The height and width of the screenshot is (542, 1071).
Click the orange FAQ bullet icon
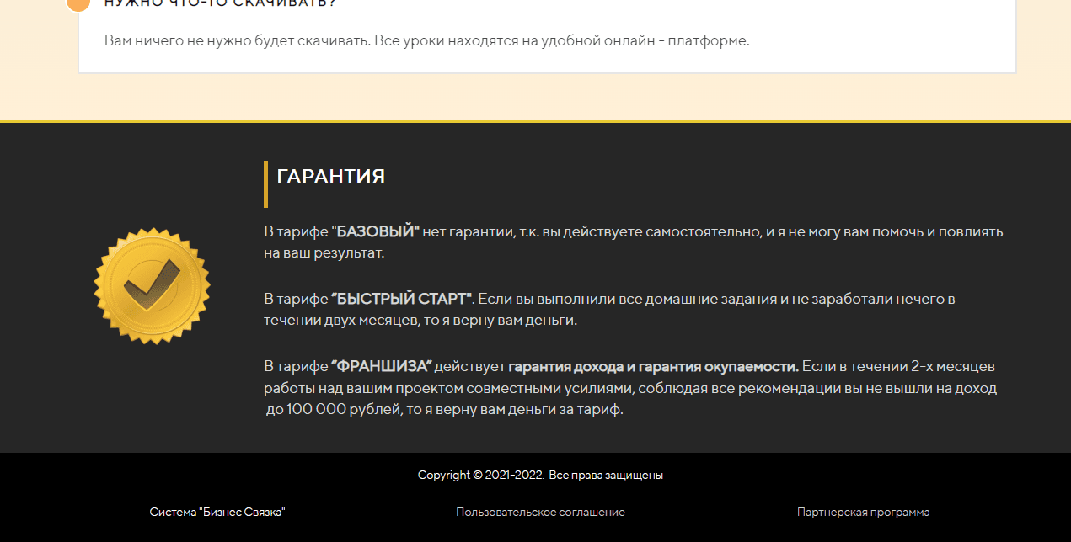[x=79, y=5]
